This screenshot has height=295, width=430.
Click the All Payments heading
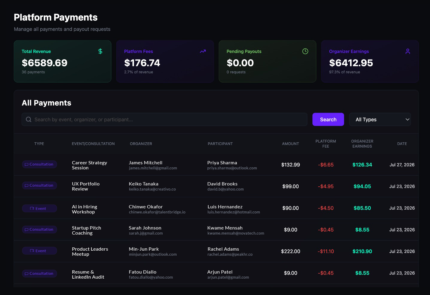pos(47,103)
